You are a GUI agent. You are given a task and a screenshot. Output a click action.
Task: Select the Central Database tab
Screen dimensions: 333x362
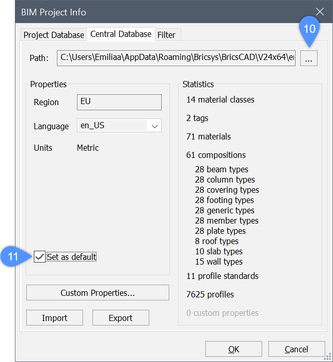[x=121, y=34]
